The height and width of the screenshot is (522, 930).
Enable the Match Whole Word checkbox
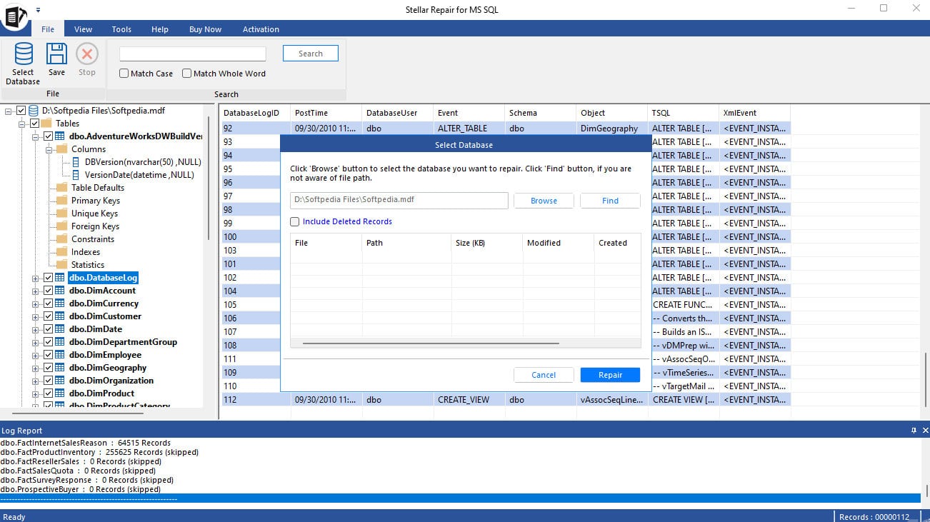point(187,74)
